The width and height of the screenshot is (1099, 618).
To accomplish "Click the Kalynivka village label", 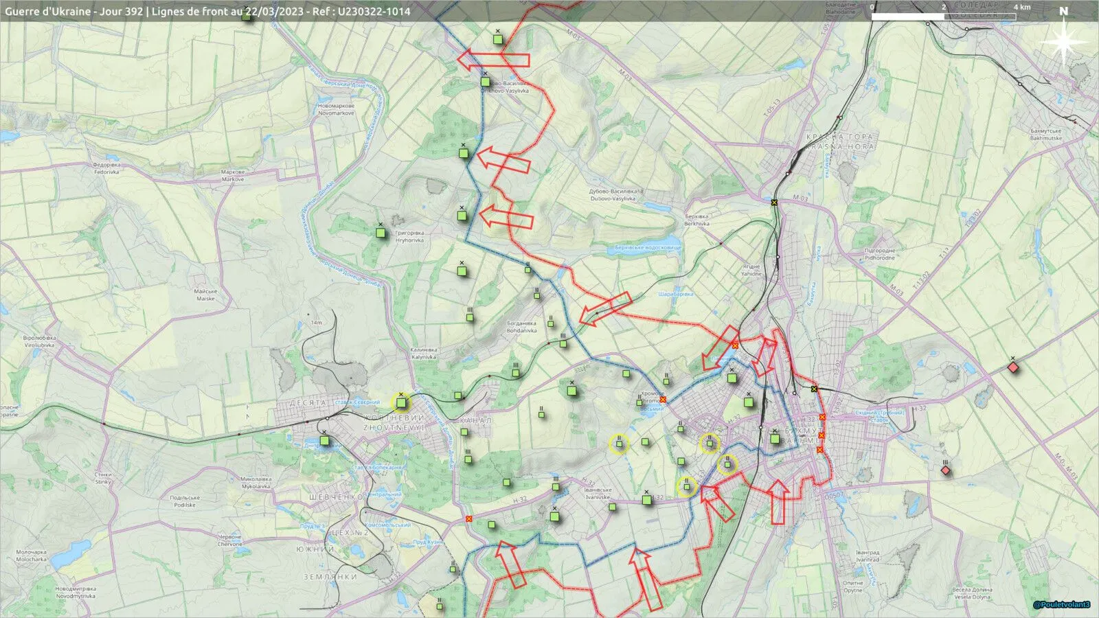I will [x=424, y=353].
